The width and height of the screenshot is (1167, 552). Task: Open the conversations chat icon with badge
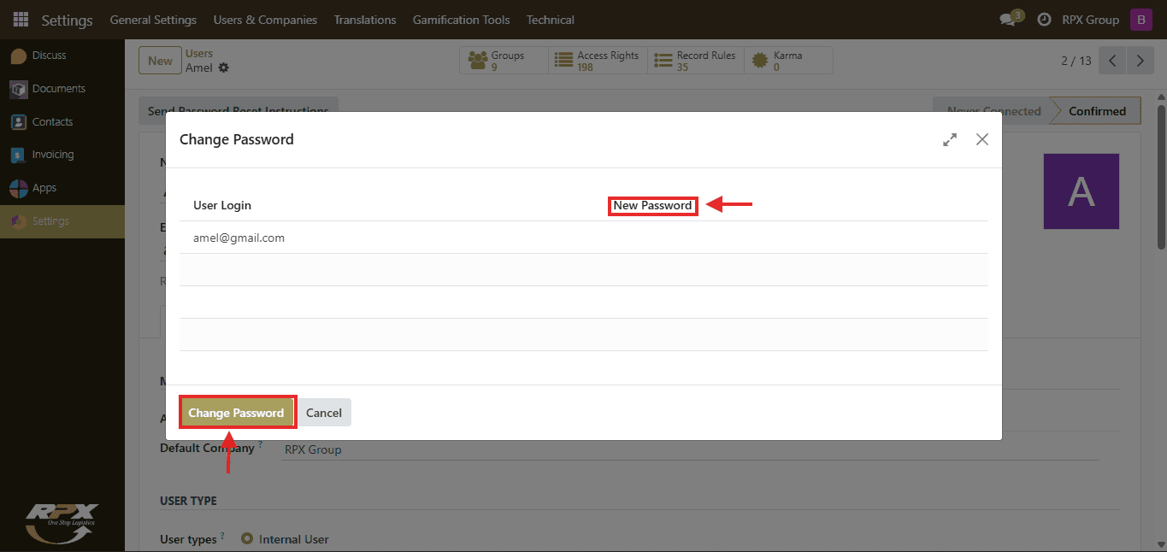[x=1011, y=19]
